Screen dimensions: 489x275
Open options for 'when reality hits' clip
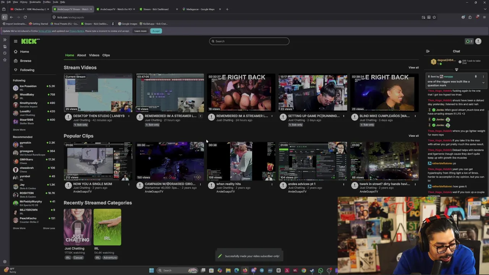pos(272,184)
